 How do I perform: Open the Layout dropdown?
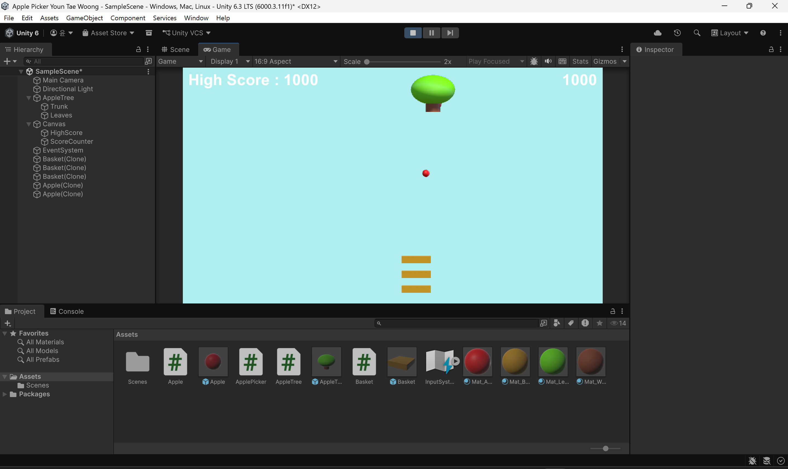(x=729, y=33)
